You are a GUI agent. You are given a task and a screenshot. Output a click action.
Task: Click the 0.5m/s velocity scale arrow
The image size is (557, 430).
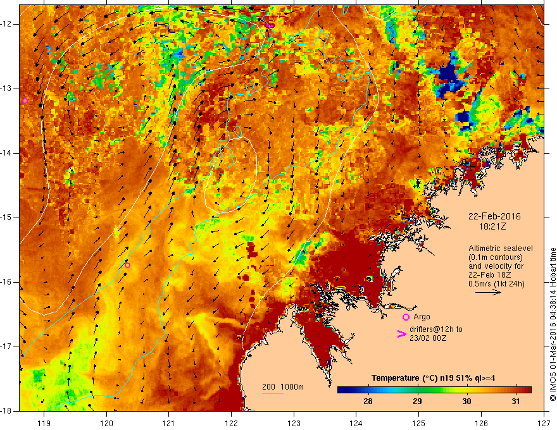click(x=488, y=292)
